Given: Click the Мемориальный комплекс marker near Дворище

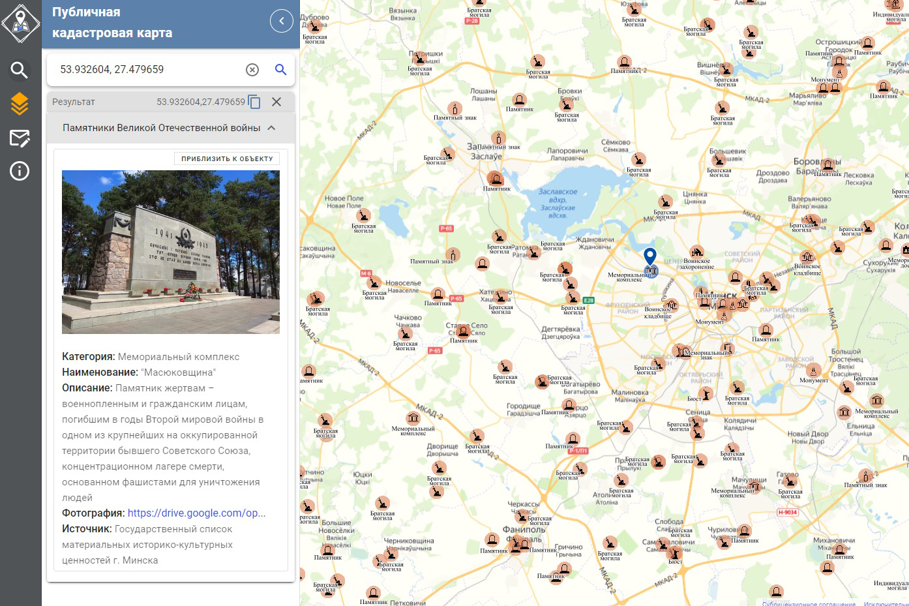Looking at the screenshot, I should [x=413, y=418].
